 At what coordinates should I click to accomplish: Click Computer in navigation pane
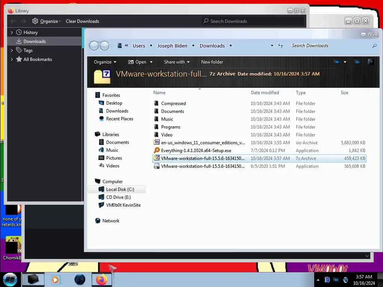tap(112, 181)
